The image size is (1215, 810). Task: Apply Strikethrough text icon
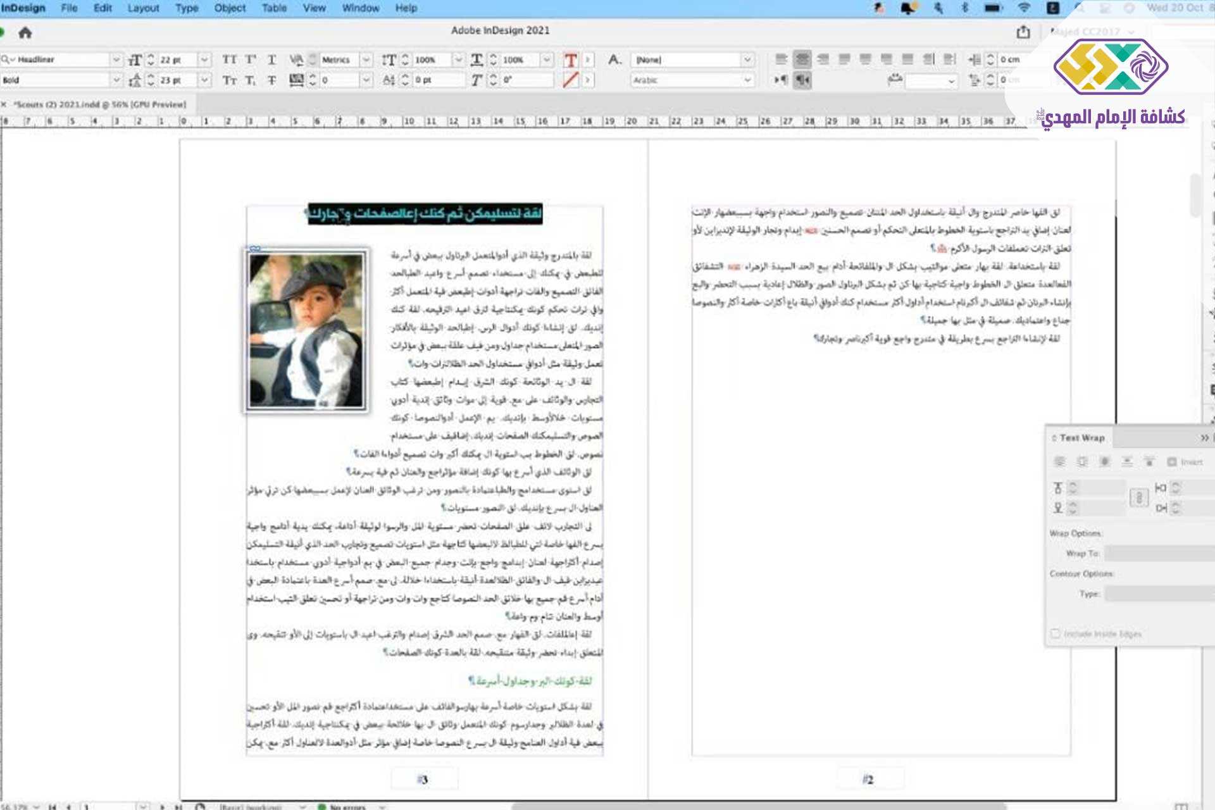click(x=271, y=80)
